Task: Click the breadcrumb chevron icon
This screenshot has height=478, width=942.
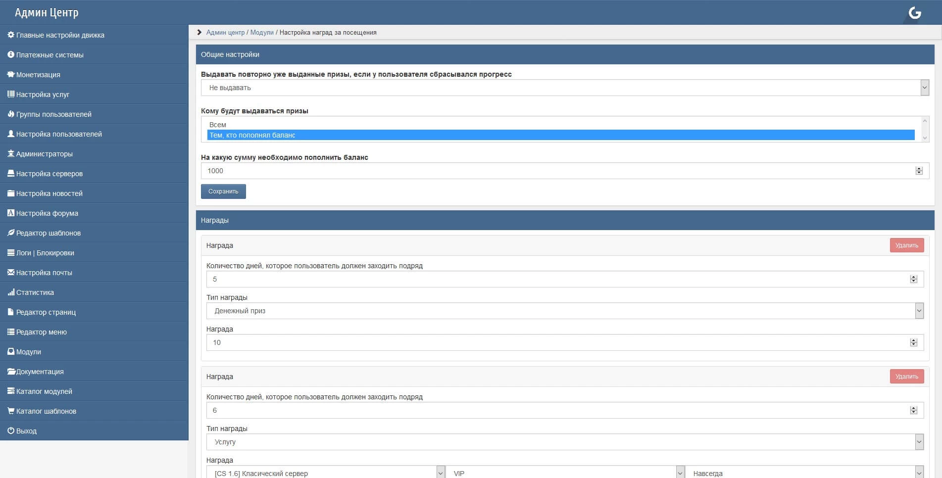Action: point(199,33)
